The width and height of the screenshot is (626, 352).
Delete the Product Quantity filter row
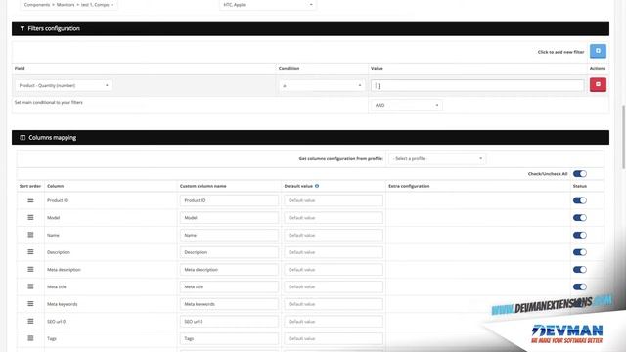point(598,85)
